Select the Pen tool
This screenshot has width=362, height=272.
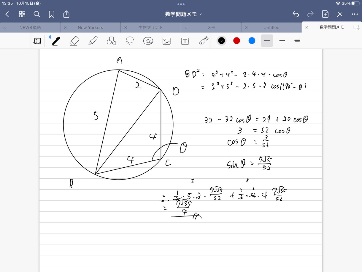click(x=55, y=41)
